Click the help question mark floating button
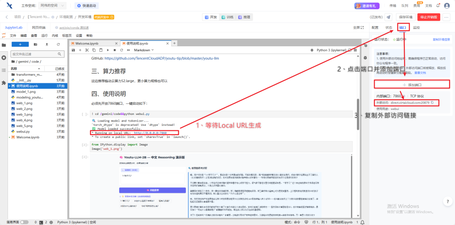Image resolution: width=455 pixels, height=225 pixels. 448,201
